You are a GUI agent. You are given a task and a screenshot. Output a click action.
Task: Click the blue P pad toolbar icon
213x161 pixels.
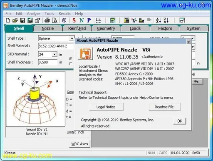tap(89, 20)
